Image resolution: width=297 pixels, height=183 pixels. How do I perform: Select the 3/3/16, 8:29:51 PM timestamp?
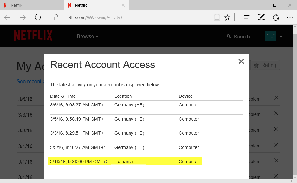78,133
